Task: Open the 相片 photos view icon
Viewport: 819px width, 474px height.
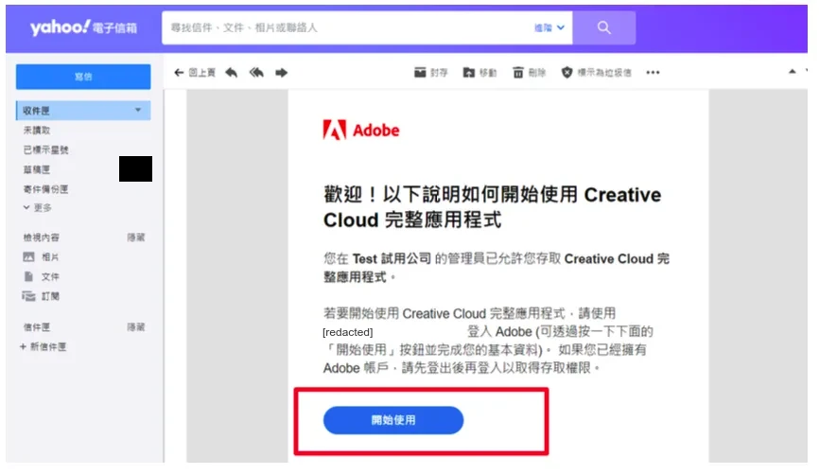Action: click(x=28, y=256)
